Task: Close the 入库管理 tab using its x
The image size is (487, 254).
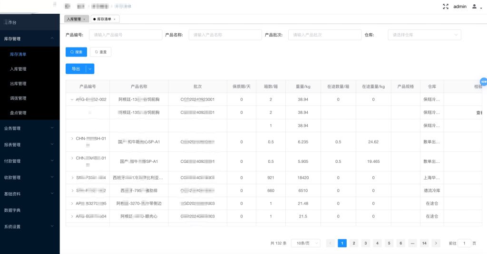Action: [x=84, y=19]
